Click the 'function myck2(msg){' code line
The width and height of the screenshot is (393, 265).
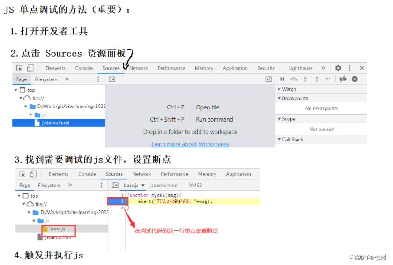pyautogui.click(x=154, y=195)
